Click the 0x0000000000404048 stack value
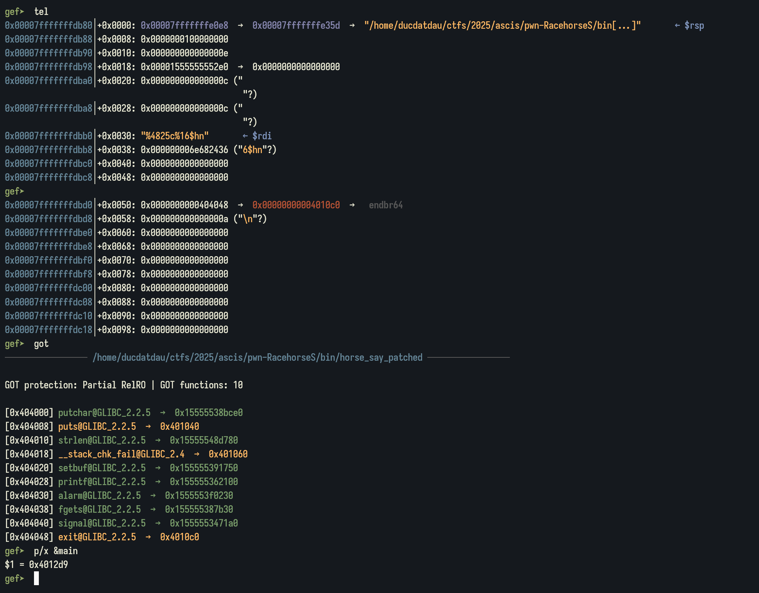 [x=184, y=205]
